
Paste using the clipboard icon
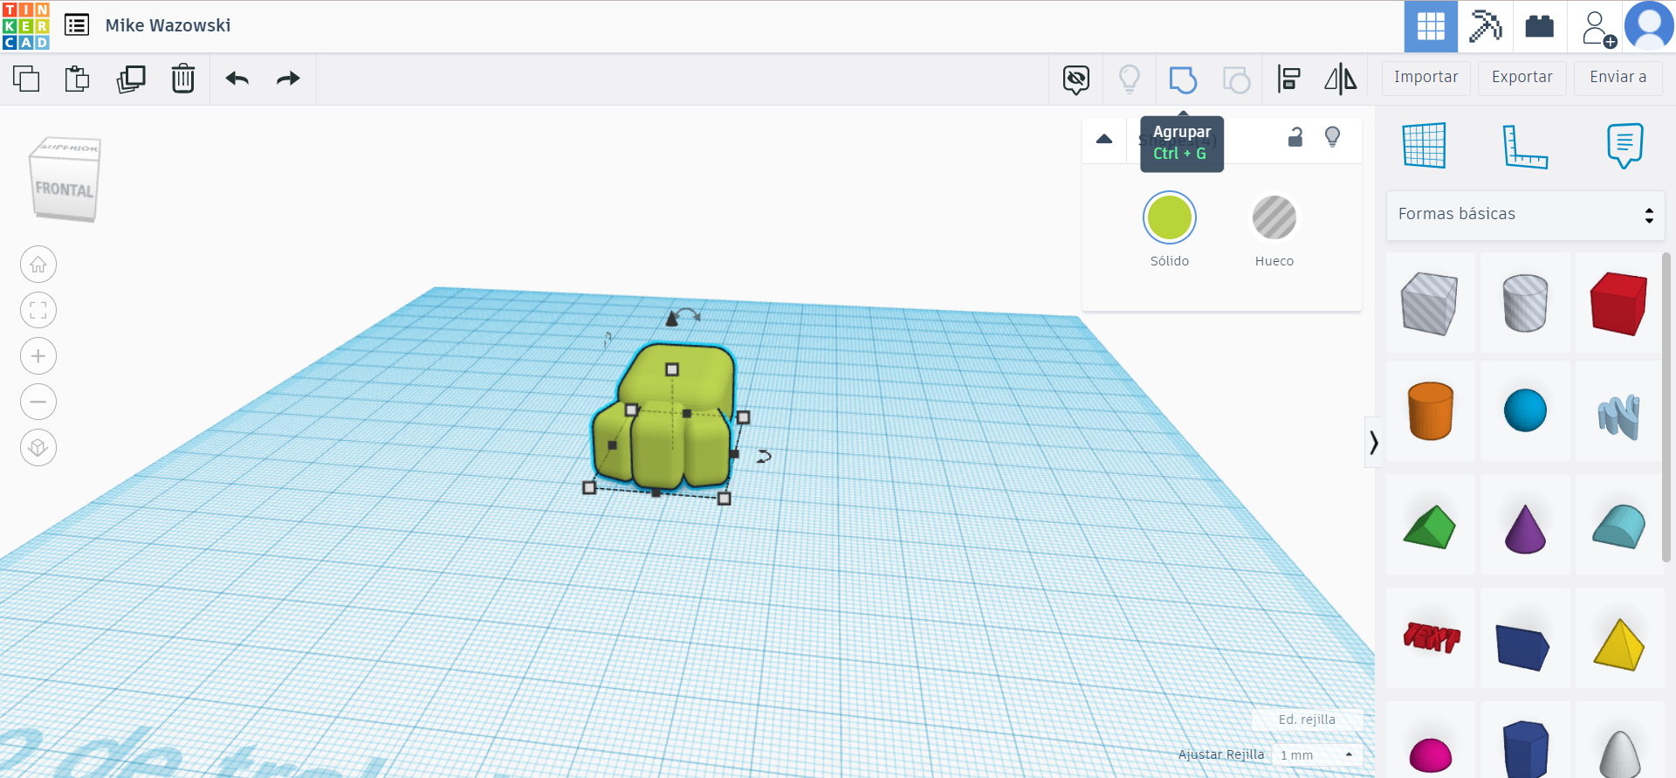tap(78, 79)
